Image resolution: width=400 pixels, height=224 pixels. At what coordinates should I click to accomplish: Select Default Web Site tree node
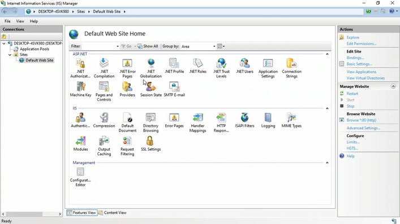[x=39, y=60]
